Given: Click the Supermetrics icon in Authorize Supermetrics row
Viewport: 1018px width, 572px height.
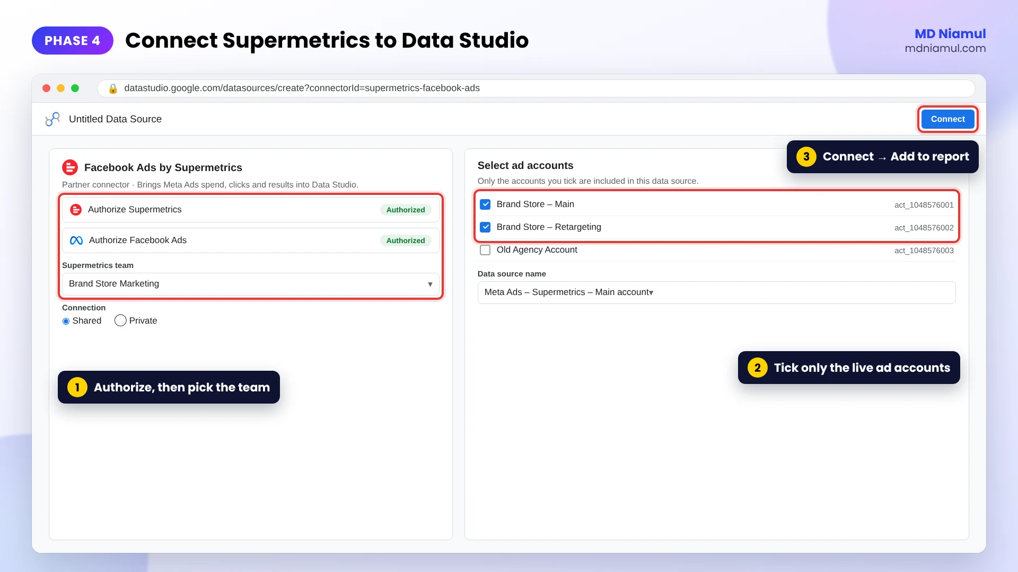Looking at the screenshot, I should coord(76,210).
